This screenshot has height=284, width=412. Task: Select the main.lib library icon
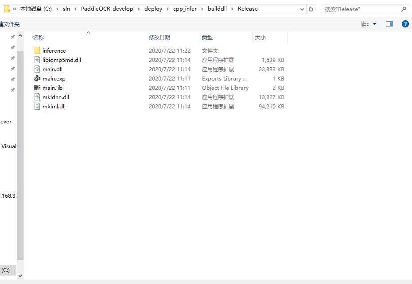pyautogui.click(x=37, y=88)
